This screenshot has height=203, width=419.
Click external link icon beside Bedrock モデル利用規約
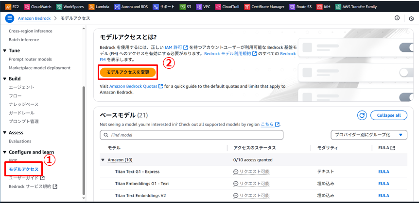tap(254, 54)
